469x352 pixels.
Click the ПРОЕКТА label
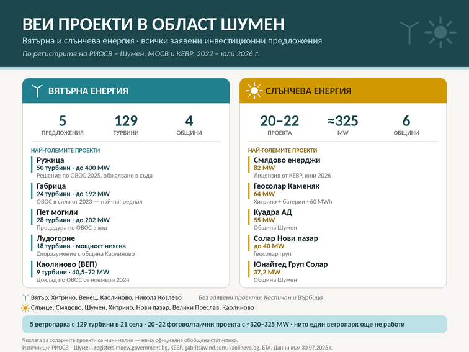pyautogui.click(x=280, y=133)
